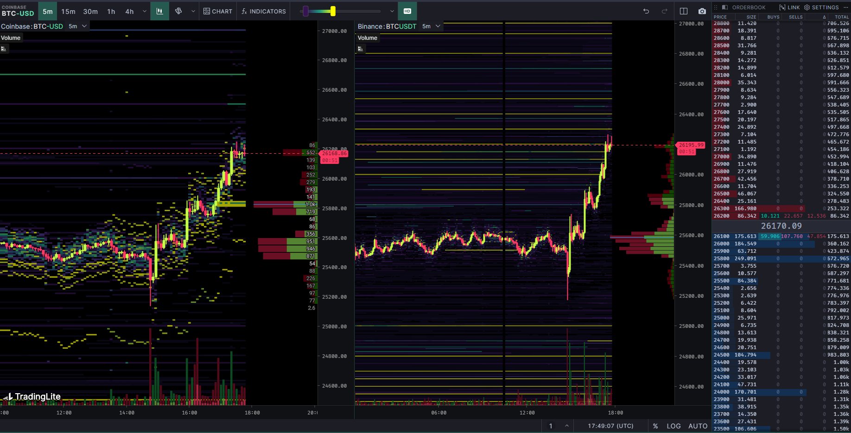The height and width of the screenshot is (433, 851).
Task: Click the orderbook panel drag handle
Action: [716, 7]
